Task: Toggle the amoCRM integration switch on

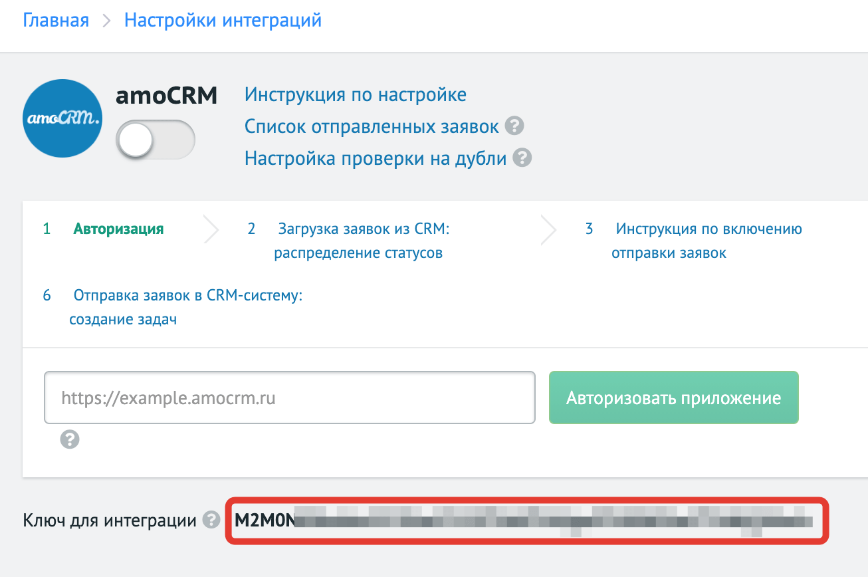Action: tap(156, 140)
